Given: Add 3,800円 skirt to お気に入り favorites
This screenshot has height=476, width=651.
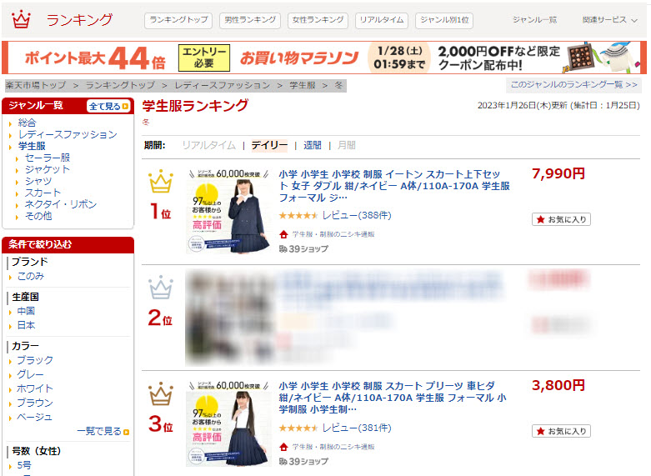Looking at the screenshot, I should 561,431.
